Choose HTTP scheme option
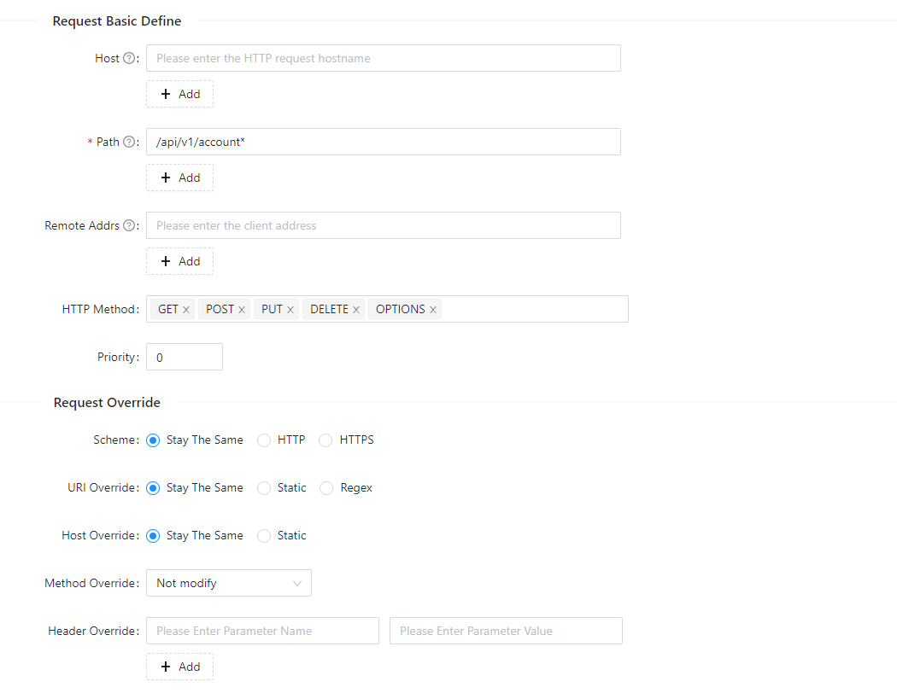The height and width of the screenshot is (693, 897). point(264,440)
